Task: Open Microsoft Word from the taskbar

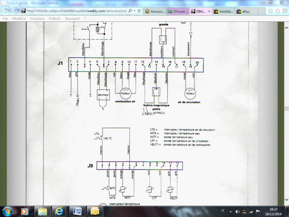Action: [x=77, y=210]
